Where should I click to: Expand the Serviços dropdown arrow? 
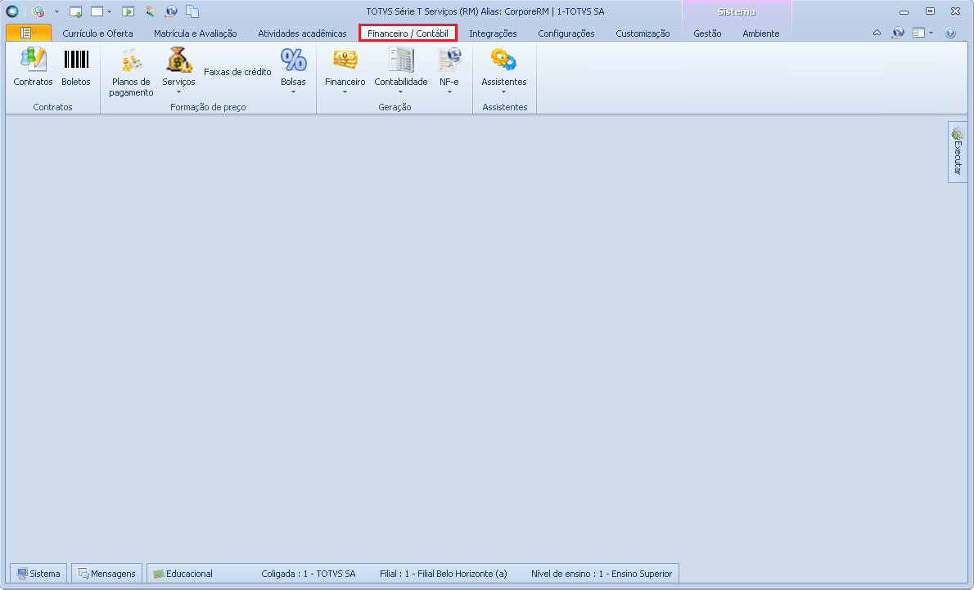tap(178, 92)
